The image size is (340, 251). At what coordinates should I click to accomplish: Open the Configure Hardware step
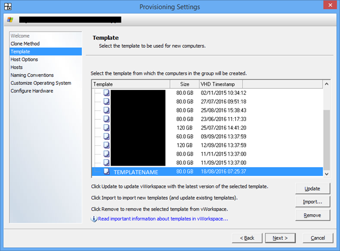(32, 91)
